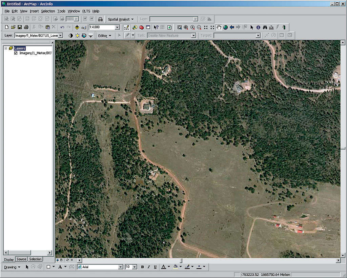Open the Selection menu
Image resolution: width=347 pixels, height=278 pixels.
pyautogui.click(x=48, y=11)
